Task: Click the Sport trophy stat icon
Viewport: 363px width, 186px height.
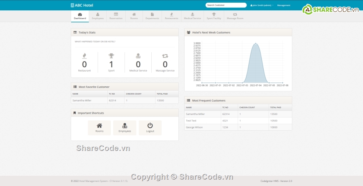Action: pos(111,56)
